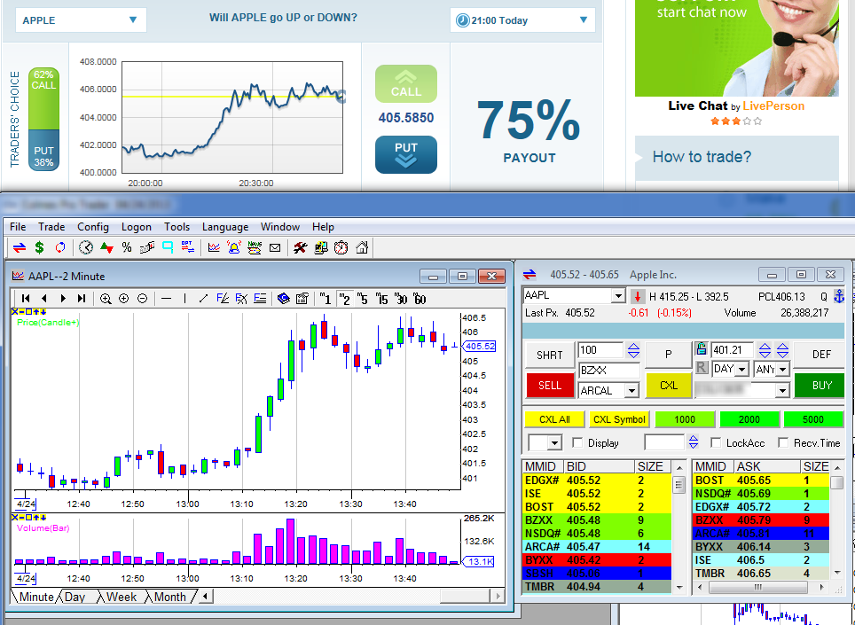Switch chart to 15 minute interval
The width and height of the screenshot is (855, 625).
coord(381,299)
